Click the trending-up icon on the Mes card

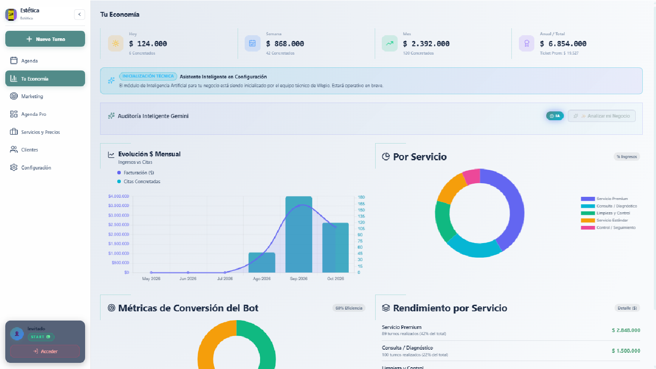tap(389, 44)
